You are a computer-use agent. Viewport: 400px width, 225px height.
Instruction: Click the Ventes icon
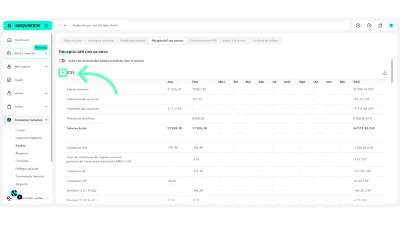tap(9, 94)
